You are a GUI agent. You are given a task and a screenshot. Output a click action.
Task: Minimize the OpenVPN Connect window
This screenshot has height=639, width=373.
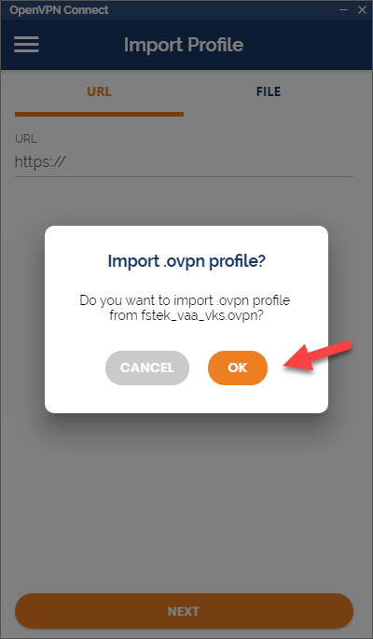pyautogui.click(x=344, y=9)
